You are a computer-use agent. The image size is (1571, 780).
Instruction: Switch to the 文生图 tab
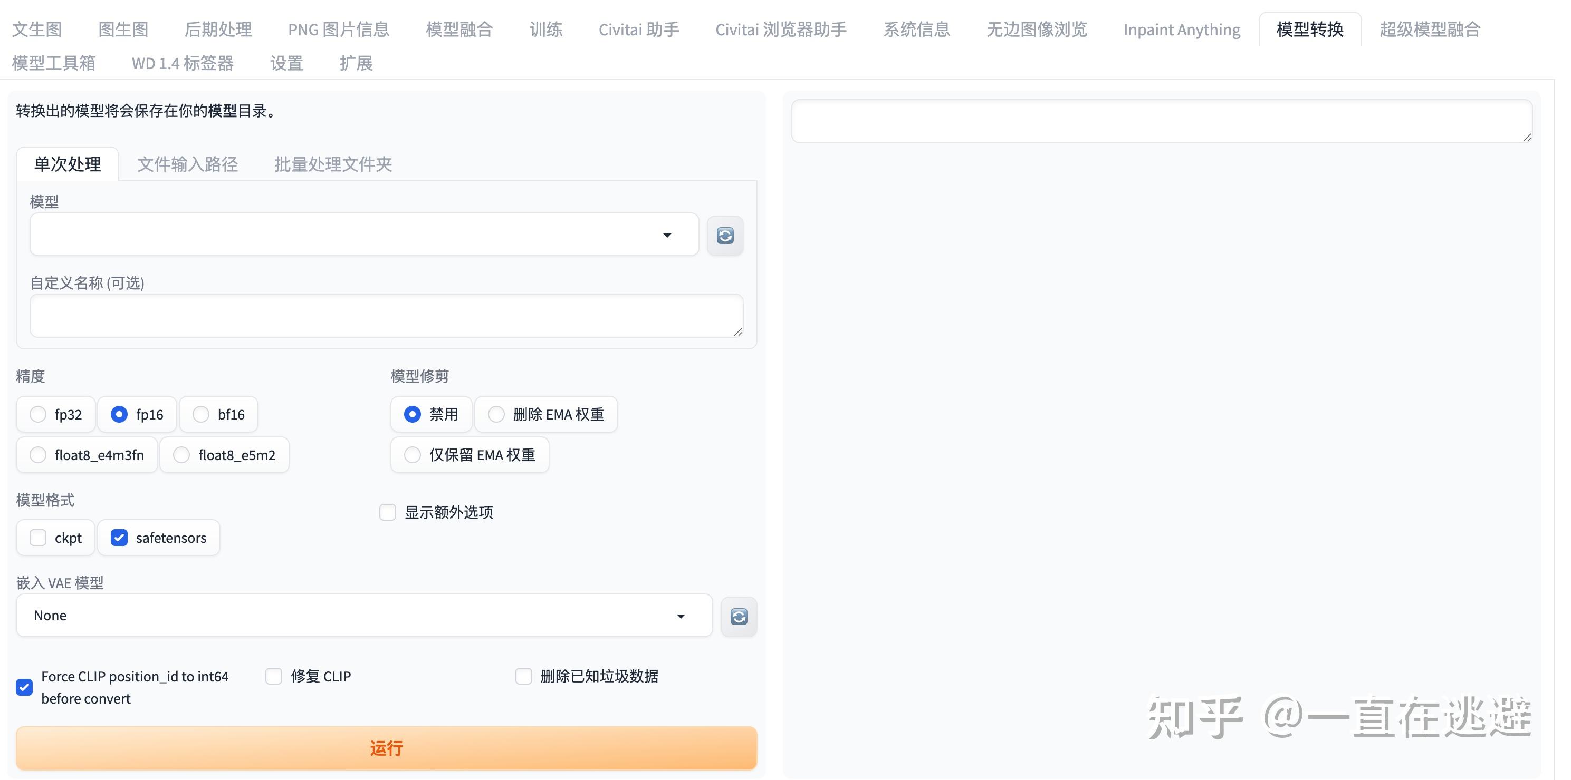point(36,28)
